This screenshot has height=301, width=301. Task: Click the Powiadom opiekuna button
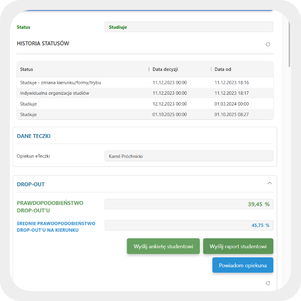243,265
